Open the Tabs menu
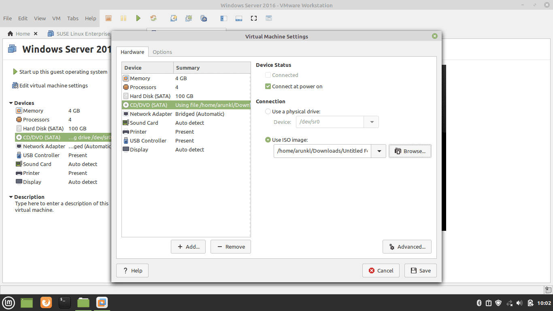The width and height of the screenshot is (553, 311). tap(73, 18)
